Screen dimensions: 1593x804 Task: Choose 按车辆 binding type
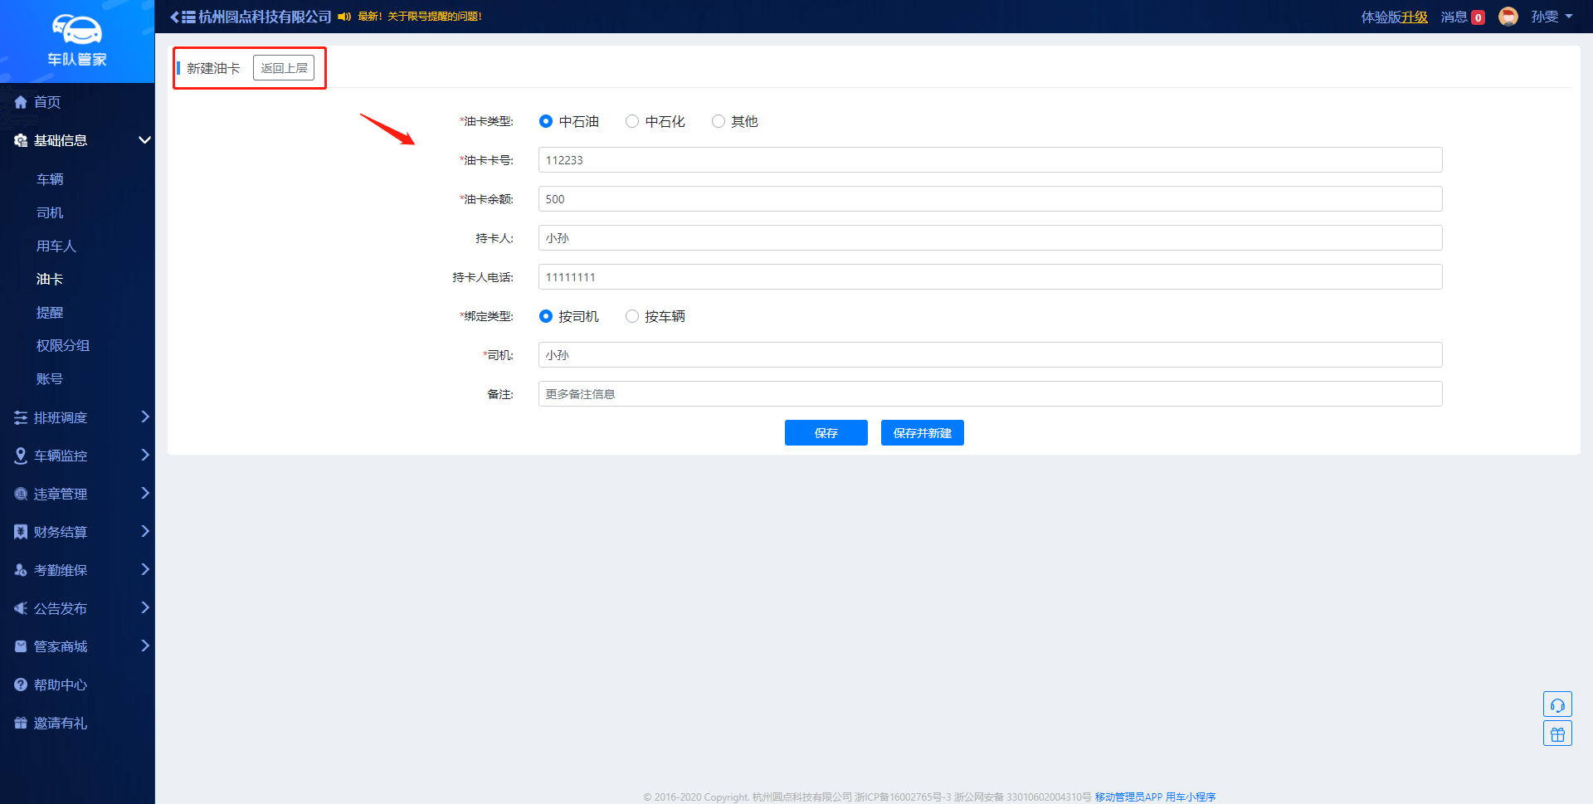click(632, 316)
